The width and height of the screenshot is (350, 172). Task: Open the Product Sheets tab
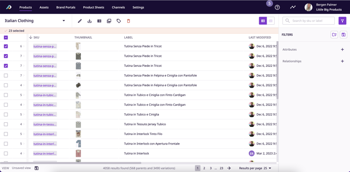[94, 8]
